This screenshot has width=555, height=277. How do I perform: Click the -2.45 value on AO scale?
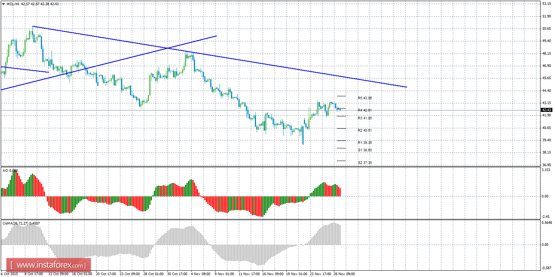[546, 217]
